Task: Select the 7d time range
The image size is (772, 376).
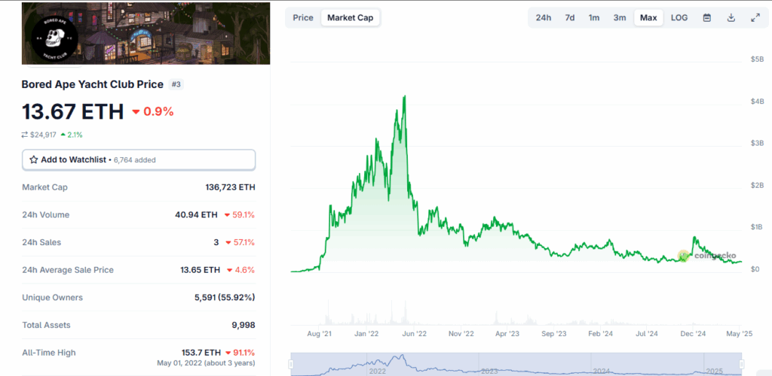Action: point(570,17)
